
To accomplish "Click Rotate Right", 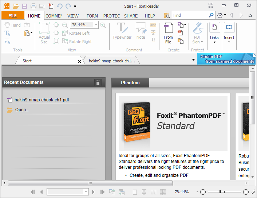I will click(x=77, y=41).
